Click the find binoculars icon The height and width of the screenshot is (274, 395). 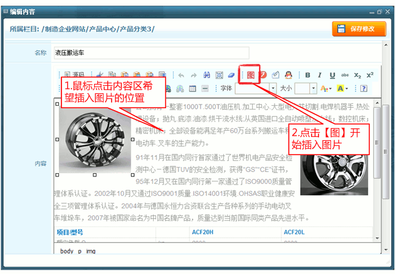tap(206, 75)
